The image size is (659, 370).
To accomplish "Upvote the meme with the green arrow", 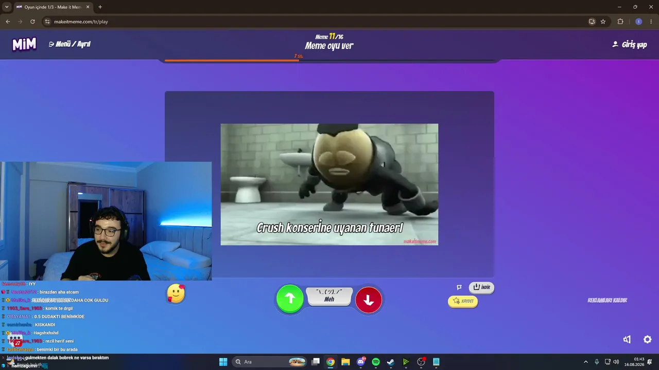I will pos(290,299).
